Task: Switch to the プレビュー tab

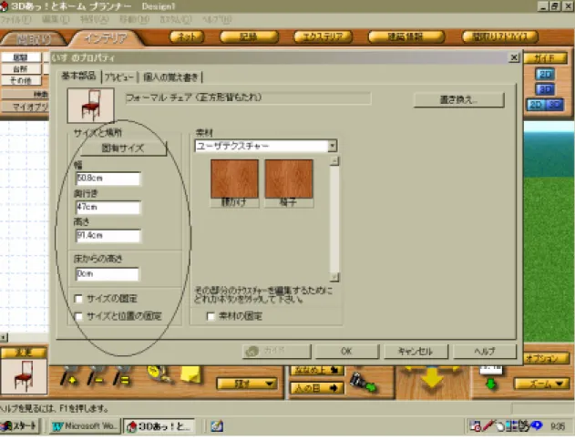Action: [x=119, y=77]
